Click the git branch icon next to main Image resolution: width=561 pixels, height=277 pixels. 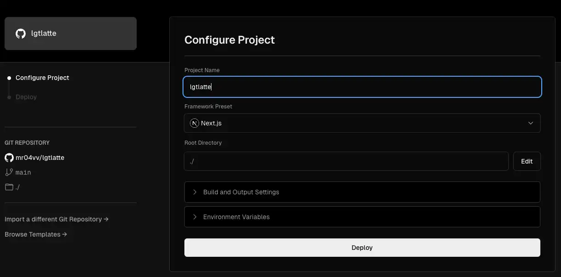tap(9, 172)
